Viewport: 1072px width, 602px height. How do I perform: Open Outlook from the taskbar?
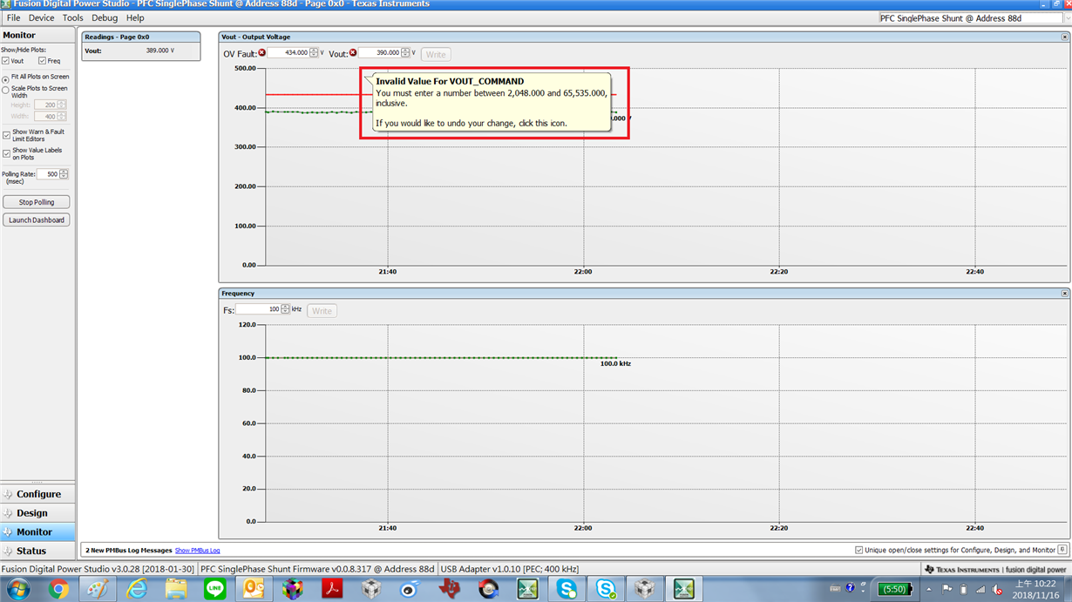coord(254,589)
